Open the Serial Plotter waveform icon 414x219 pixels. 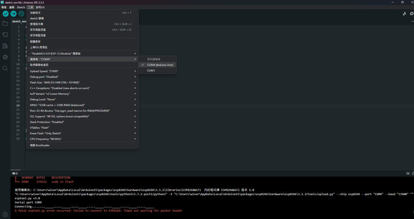(x=404, y=14)
